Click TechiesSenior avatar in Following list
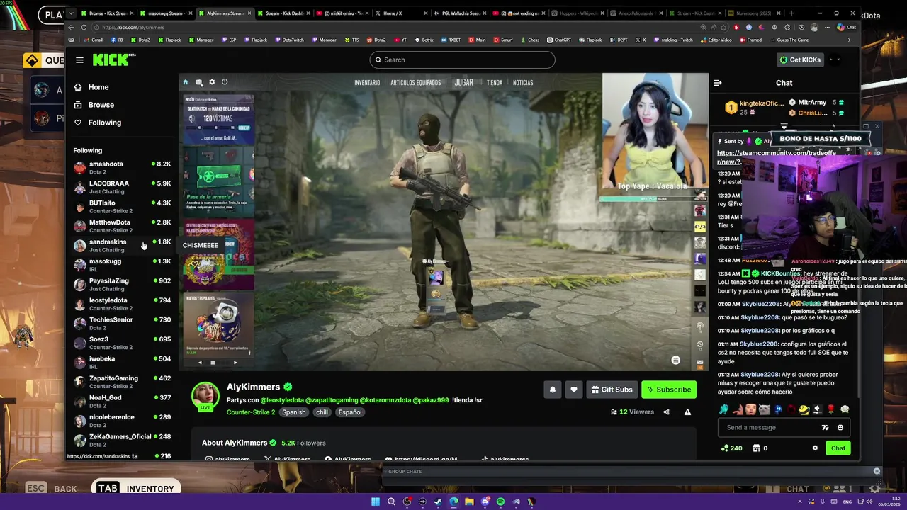The height and width of the screenshot is (510, 907). pyautogui.click(x=79, y=324)
